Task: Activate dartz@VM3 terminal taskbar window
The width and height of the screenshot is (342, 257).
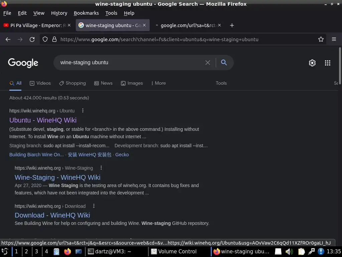Action: coord(117,252)
